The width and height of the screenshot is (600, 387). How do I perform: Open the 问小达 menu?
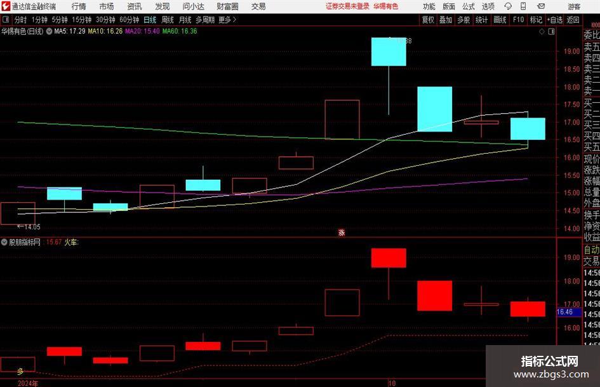[x=193, y=6]
